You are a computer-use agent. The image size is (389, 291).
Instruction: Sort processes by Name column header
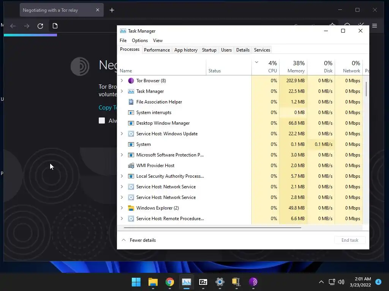pos(161,67)
